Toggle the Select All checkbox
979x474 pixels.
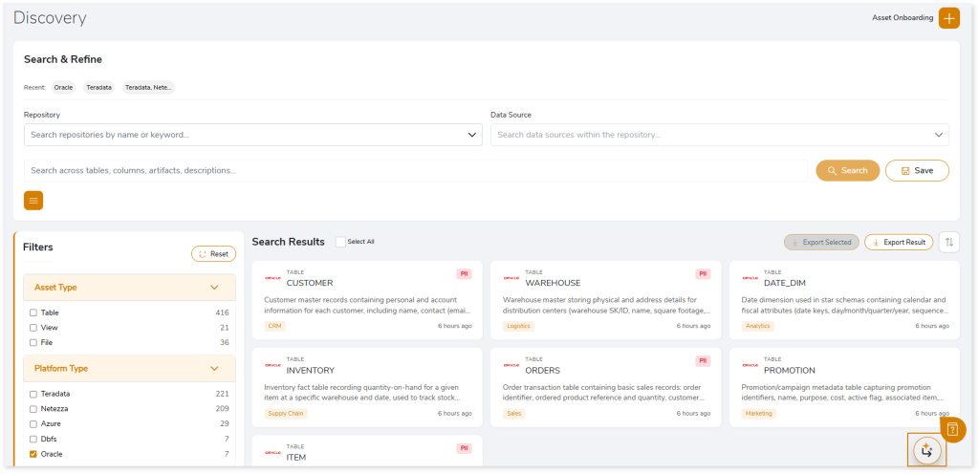340,242
